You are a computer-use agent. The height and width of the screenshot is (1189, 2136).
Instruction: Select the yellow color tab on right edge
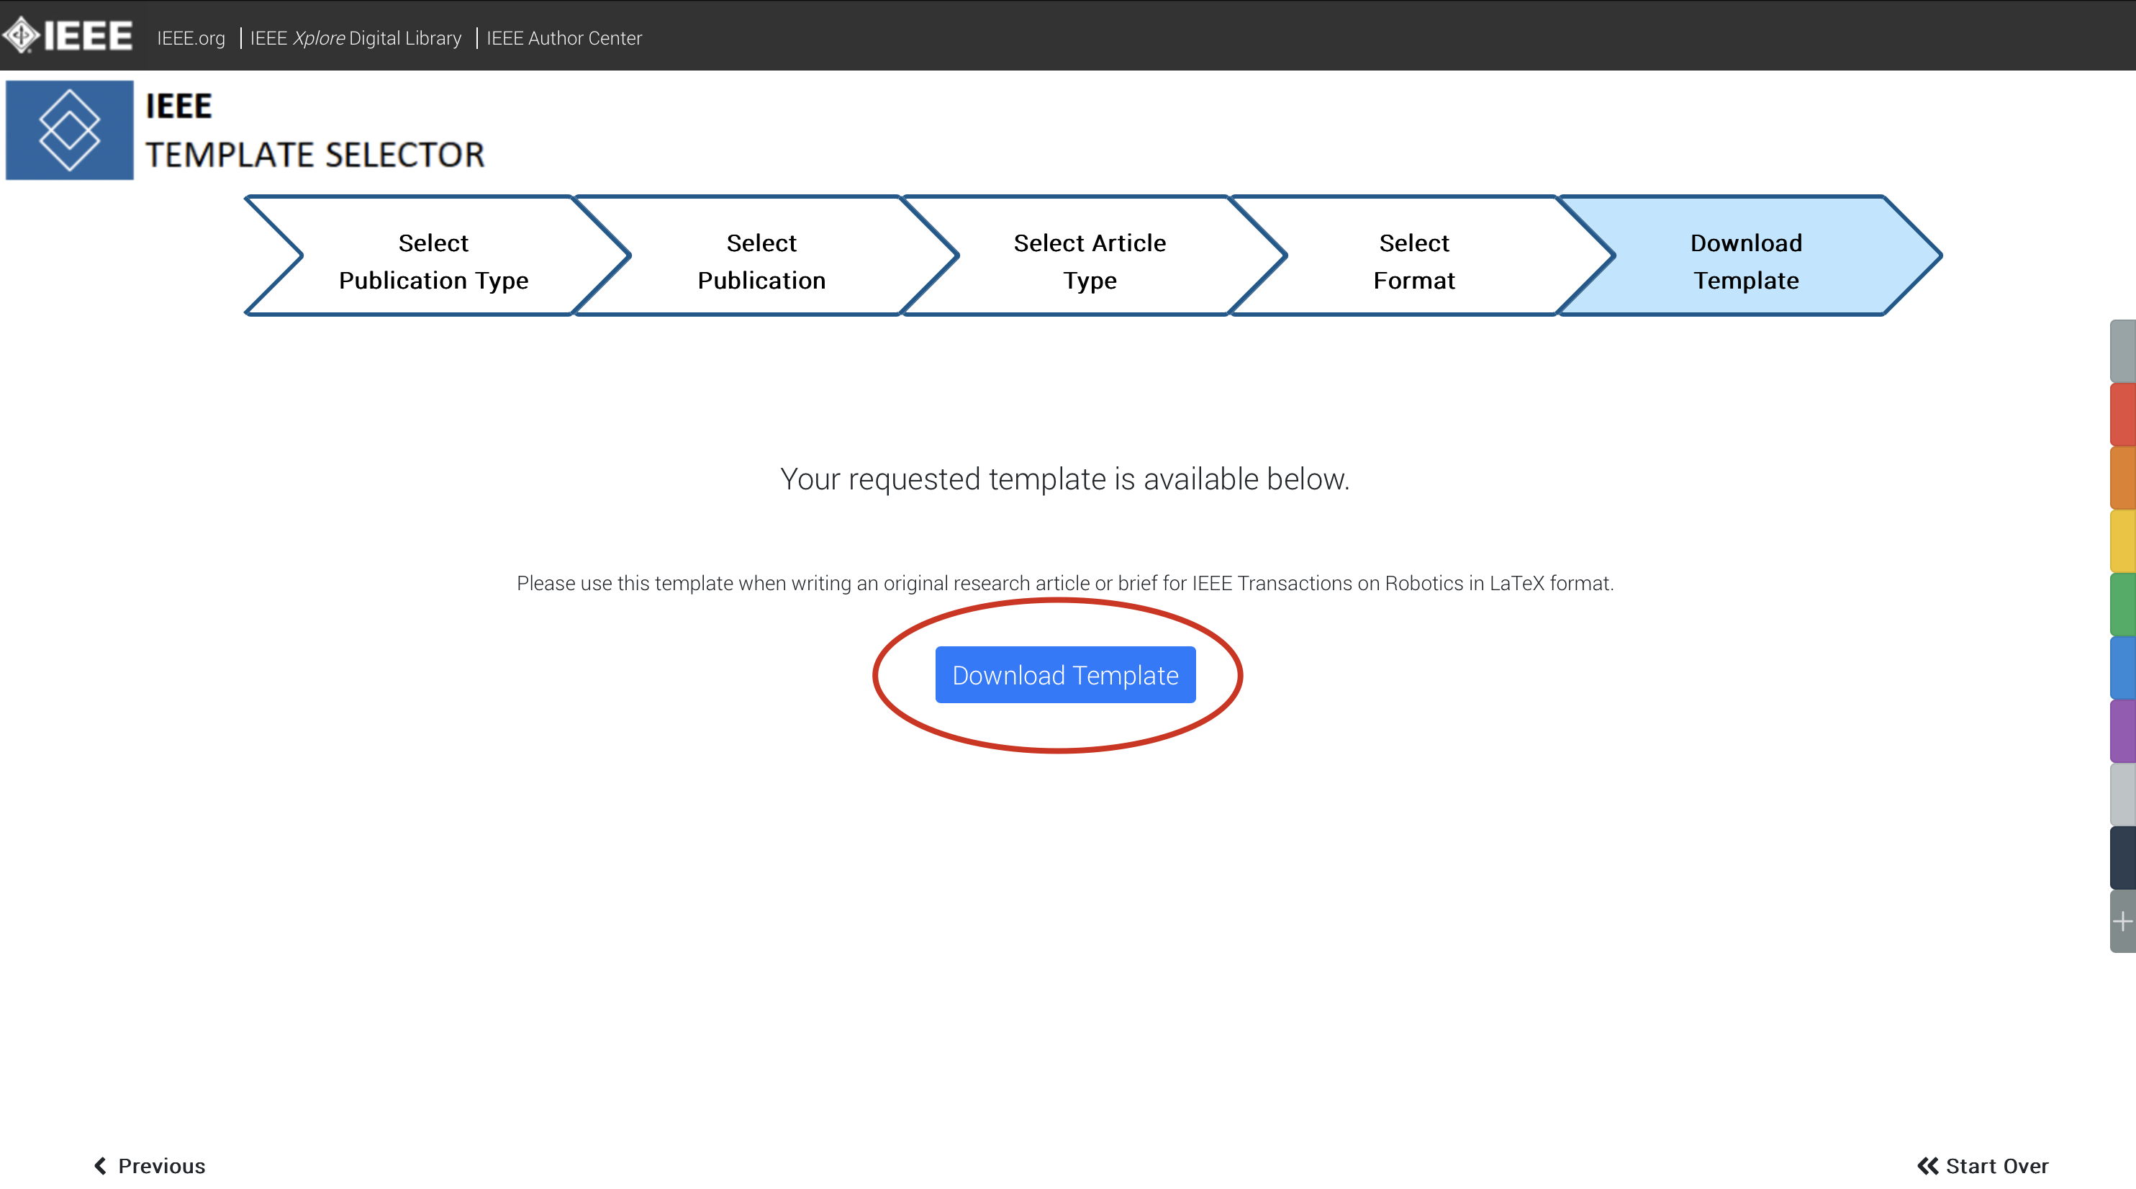click(x=2123, y=541)
